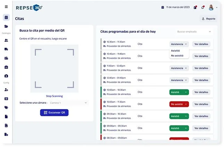Check notifications via the bell icon

203,7
